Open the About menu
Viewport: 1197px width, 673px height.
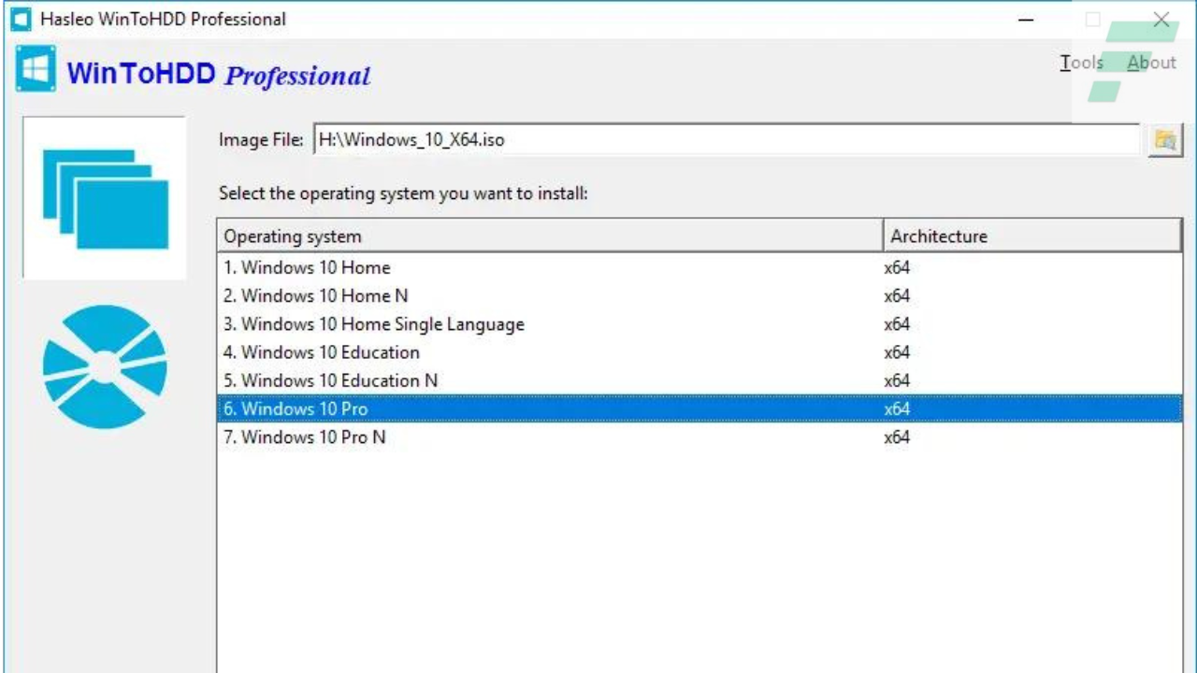point(1151,63)
